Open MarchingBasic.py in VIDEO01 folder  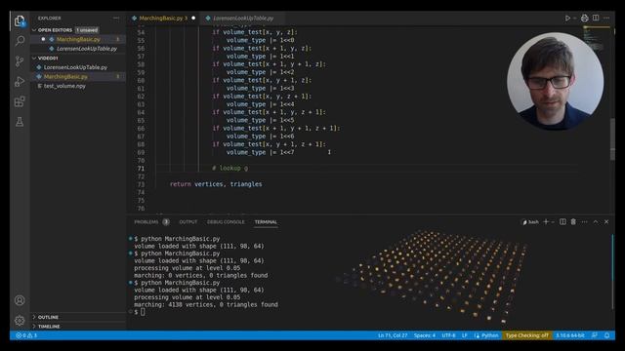[65, 76]
